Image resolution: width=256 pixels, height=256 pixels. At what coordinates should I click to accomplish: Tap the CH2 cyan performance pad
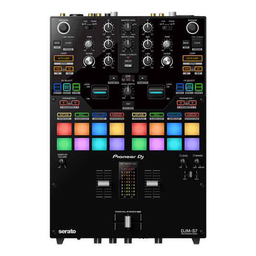pos(174,144)
